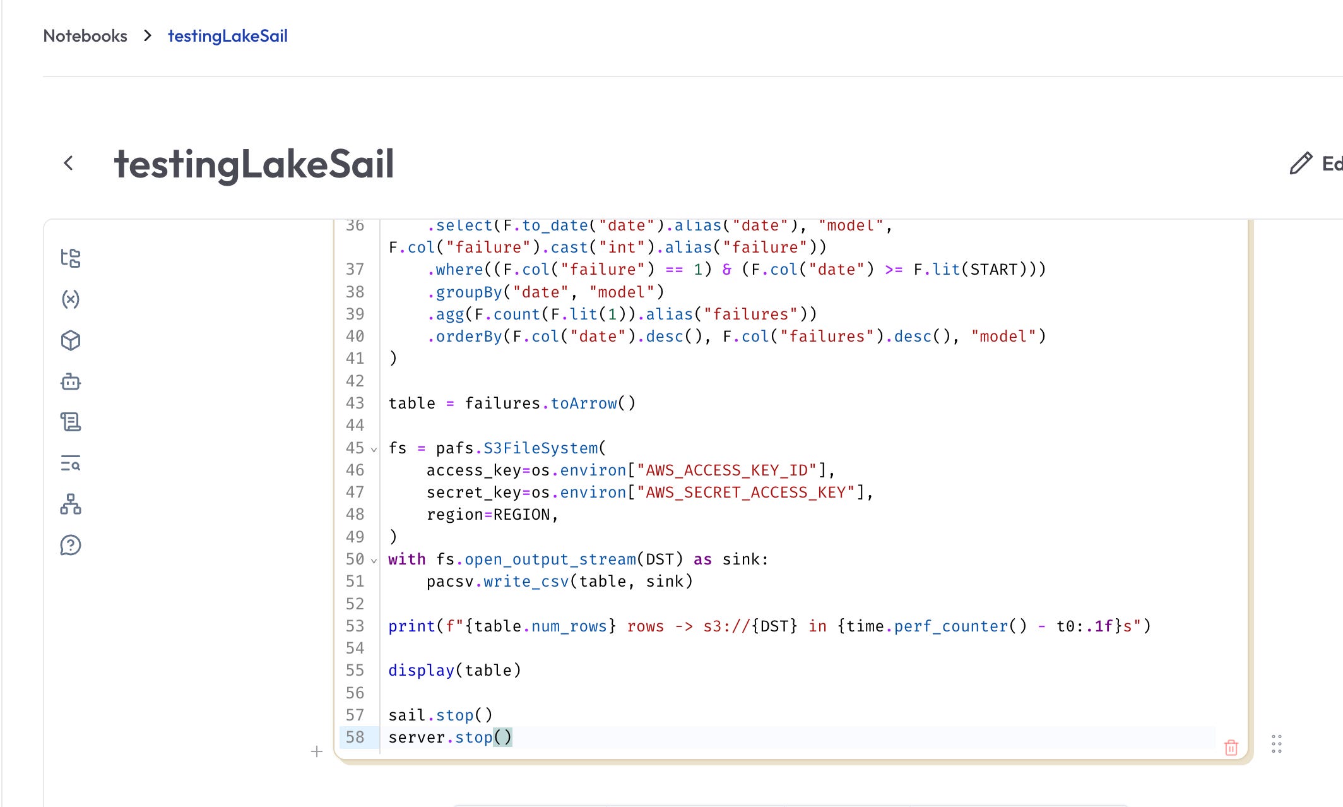This screenshot has width=1343, height=807.
Task: Open the file tree sidebar icon
Action: pos(71,258)
